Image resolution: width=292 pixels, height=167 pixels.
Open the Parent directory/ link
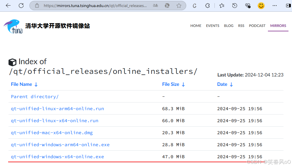pyautogui.click(x=35, y=97)
